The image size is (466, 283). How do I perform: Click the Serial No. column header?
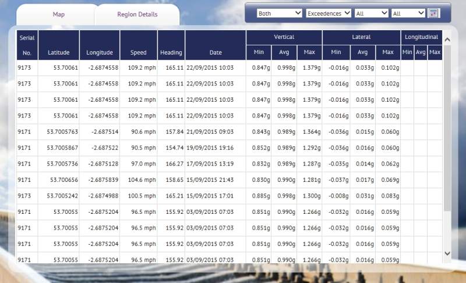pos(27,45)
